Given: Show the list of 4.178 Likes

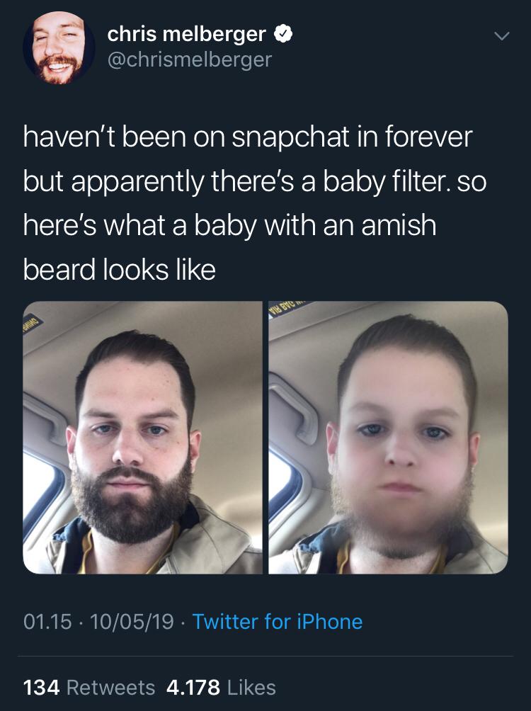Looking at the screenshot, I should pos(222,688).
